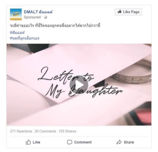Screen dimensions: 158x152
Task: Open the DMALT ดีมอลต์ page name link
Action: click(x=38, y=12)
